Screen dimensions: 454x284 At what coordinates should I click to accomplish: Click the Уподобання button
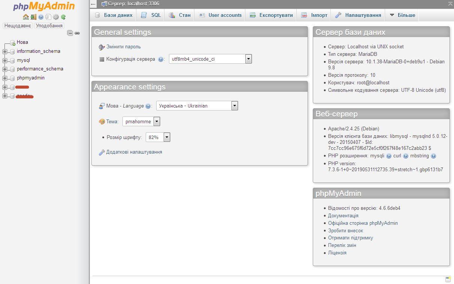49,26
